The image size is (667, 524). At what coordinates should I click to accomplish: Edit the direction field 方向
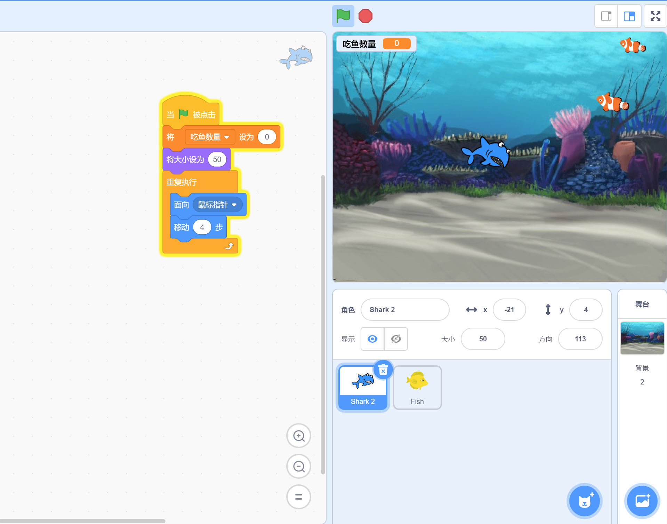(x=580, y=339)
